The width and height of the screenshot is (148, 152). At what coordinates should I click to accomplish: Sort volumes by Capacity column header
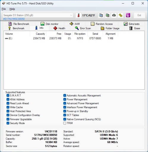click(x=38, y=34)
